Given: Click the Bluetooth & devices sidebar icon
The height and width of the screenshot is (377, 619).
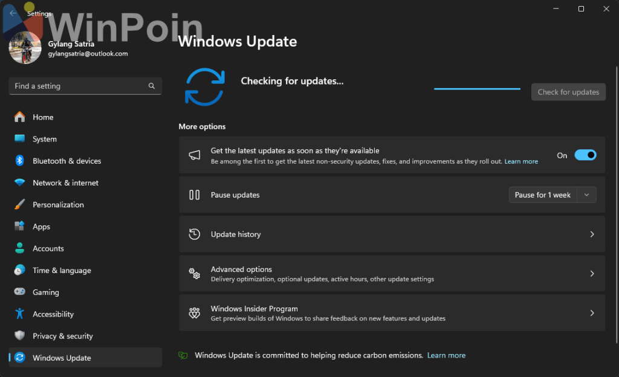Looking at the screenshot, I should [x=19, y=161].
